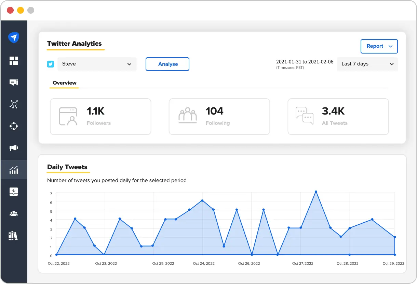Click the 1.1K Followers card

tap(100, 117)
